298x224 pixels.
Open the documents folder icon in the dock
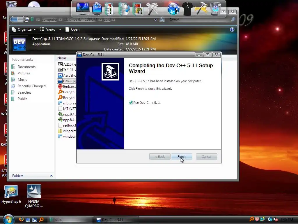109,9
